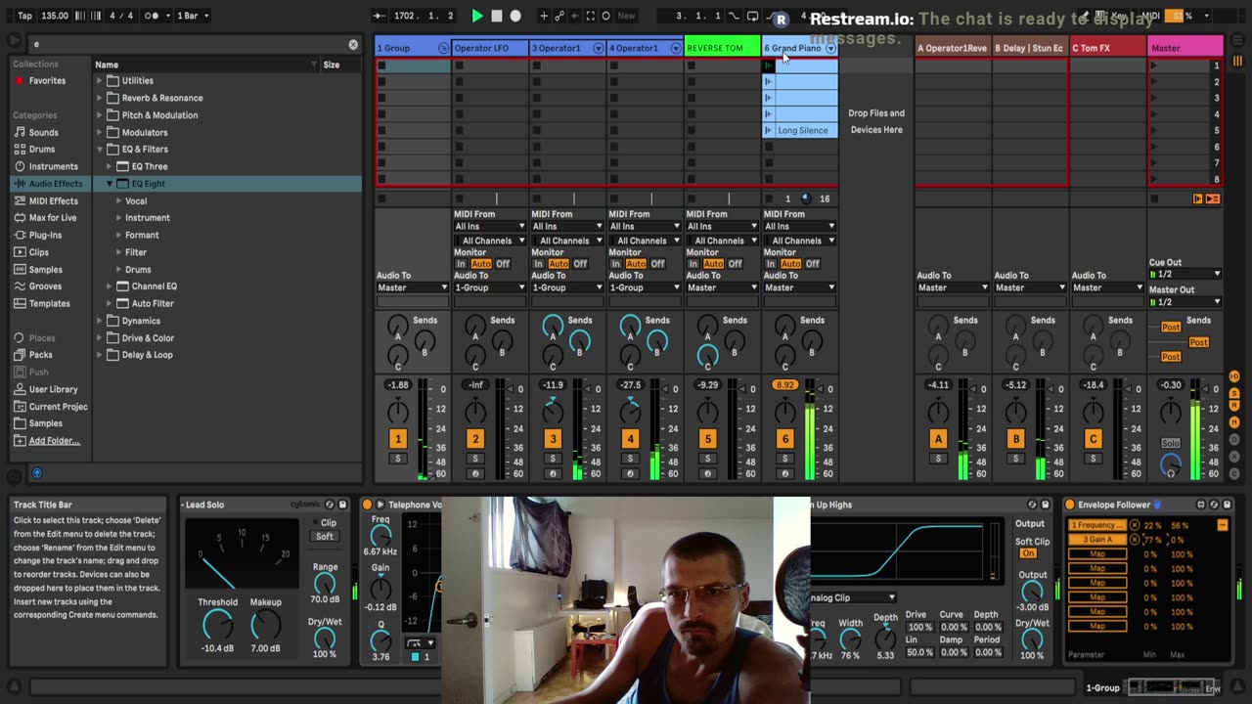Image resolution: width=1252 pixels, height=704 pixels.
Task: Select Plug-Ins category in browser
Action: point(45,235)
